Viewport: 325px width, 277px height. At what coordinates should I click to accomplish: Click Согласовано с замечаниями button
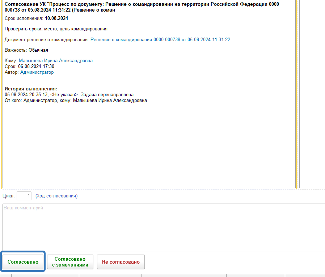coord(70,262)
